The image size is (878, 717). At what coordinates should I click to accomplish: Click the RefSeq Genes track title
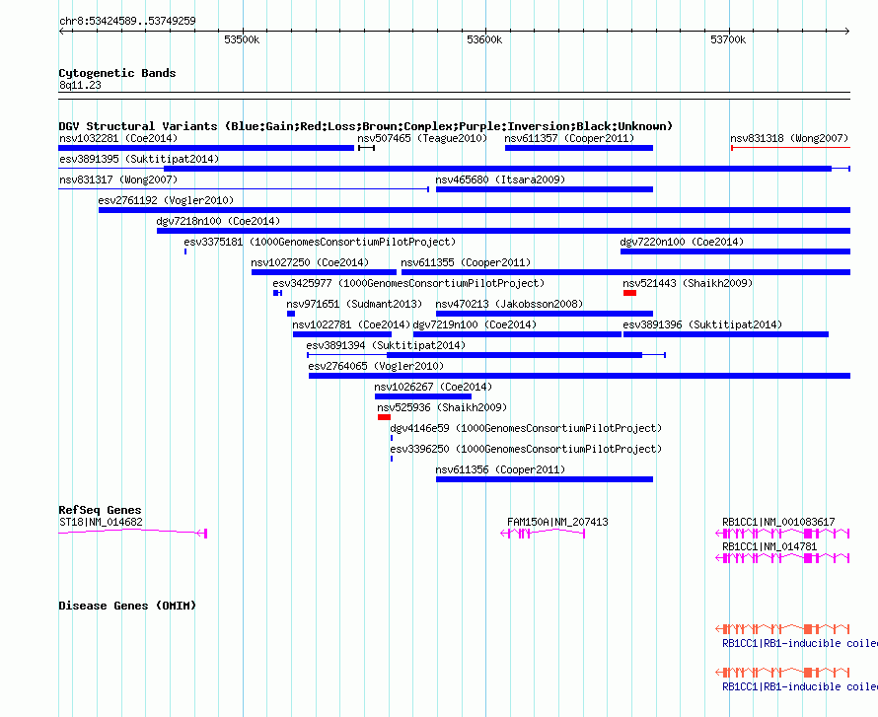(100, 510)
